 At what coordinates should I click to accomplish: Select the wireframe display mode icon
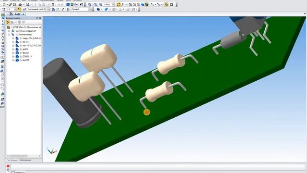click(x=130, y=4)
